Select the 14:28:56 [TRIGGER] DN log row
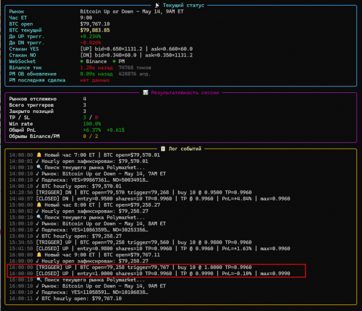 (131, 193)
